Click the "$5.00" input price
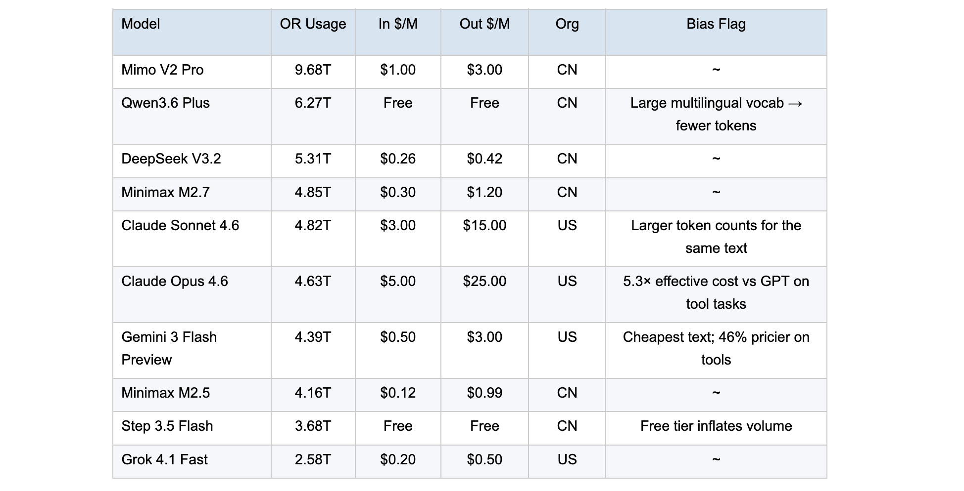 click(398, 281)
